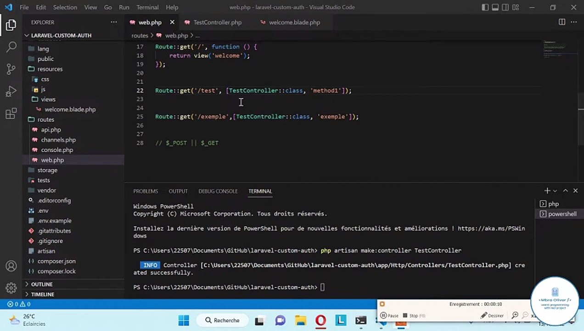Toggle the bottom panel layout

click(x=495, y=7)
